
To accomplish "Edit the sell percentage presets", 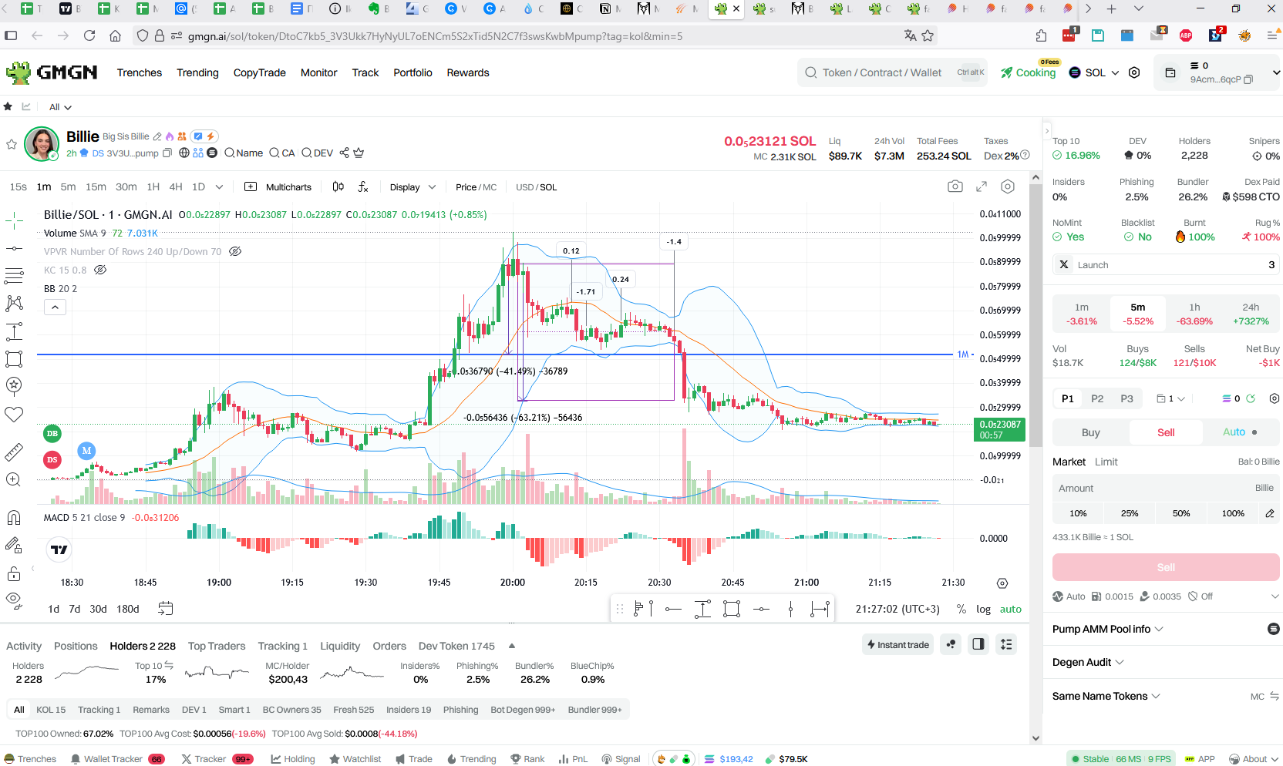I will point(1269,513).
